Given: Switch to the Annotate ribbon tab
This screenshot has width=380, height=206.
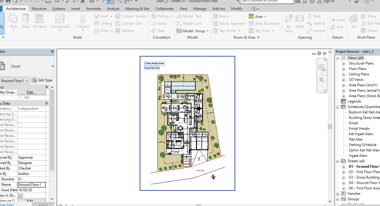Looking at the screenshot, I should tap(93, 9).
